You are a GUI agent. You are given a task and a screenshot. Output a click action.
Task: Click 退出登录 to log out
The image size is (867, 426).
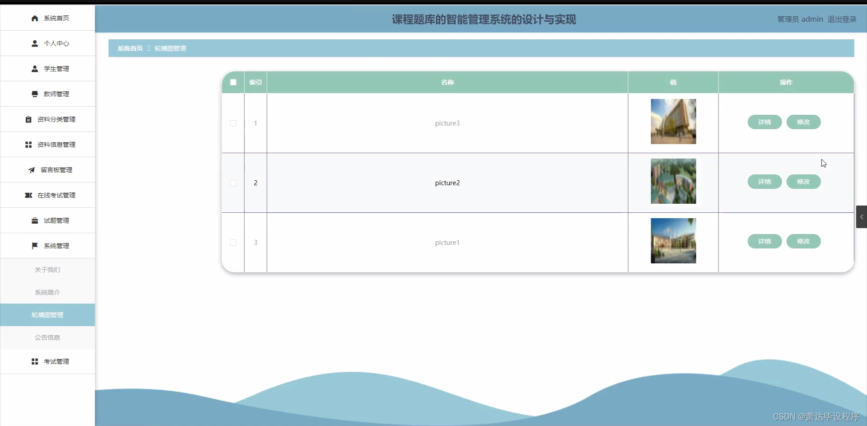[x=842, y=19]
